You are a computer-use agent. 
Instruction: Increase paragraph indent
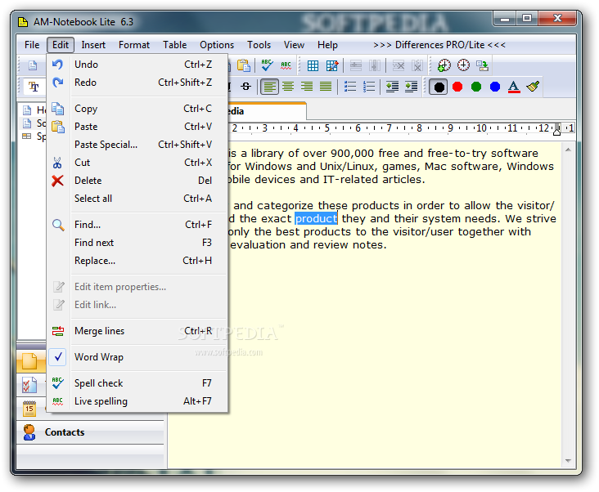[412, 87]
